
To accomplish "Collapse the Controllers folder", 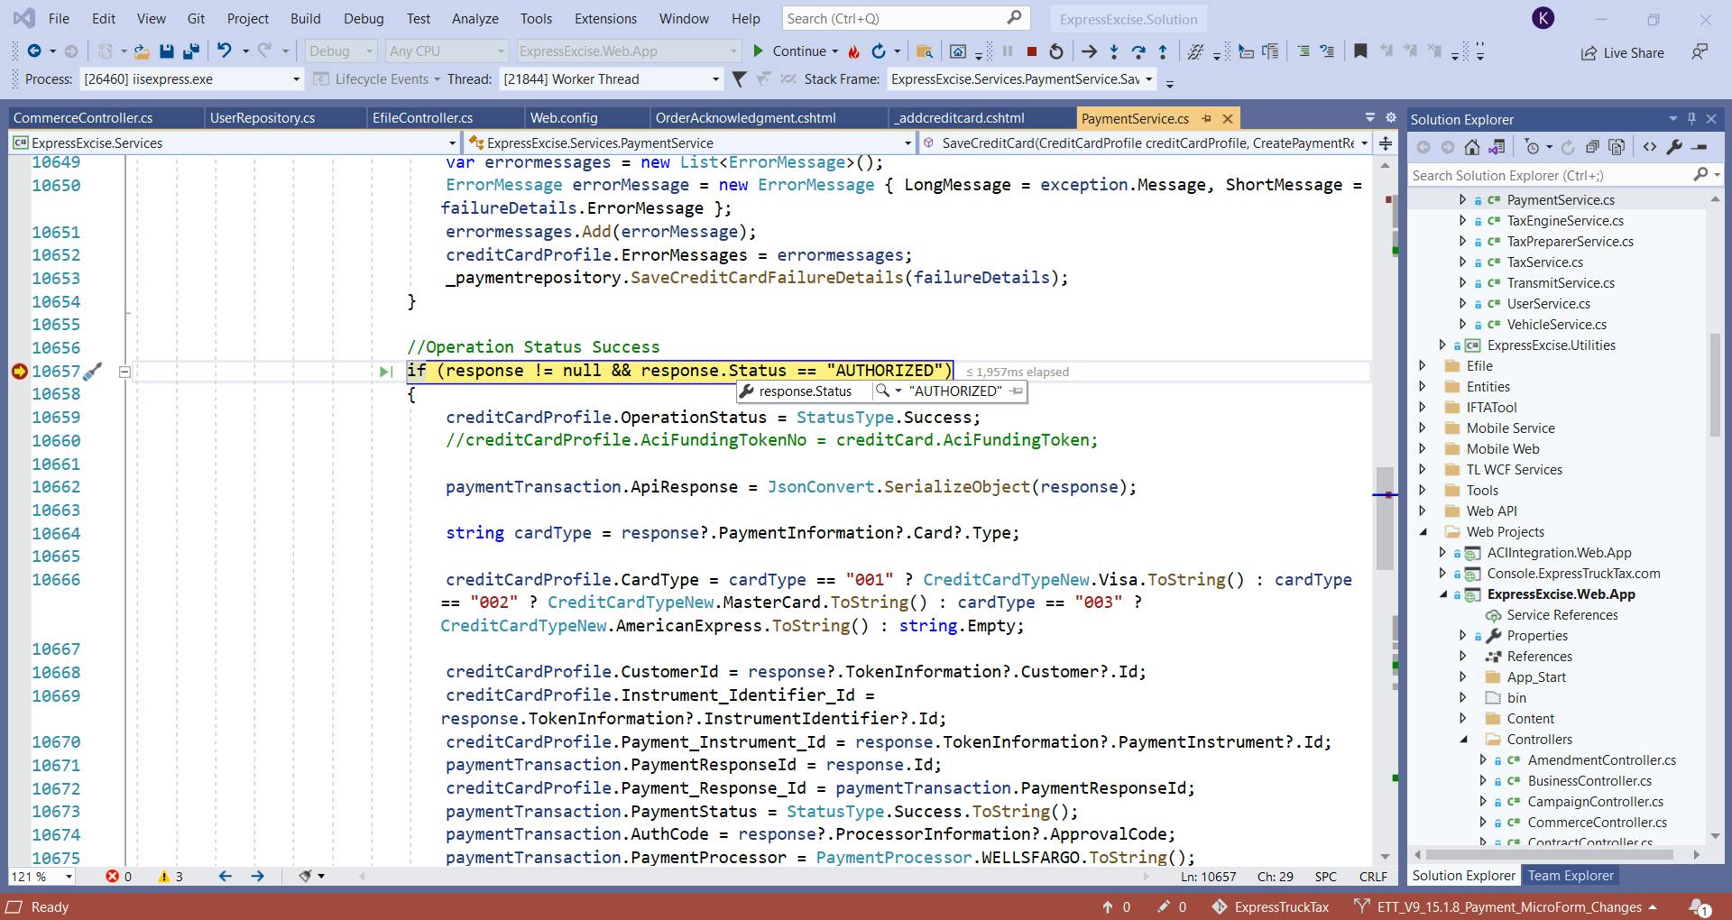I will 1463,740.
